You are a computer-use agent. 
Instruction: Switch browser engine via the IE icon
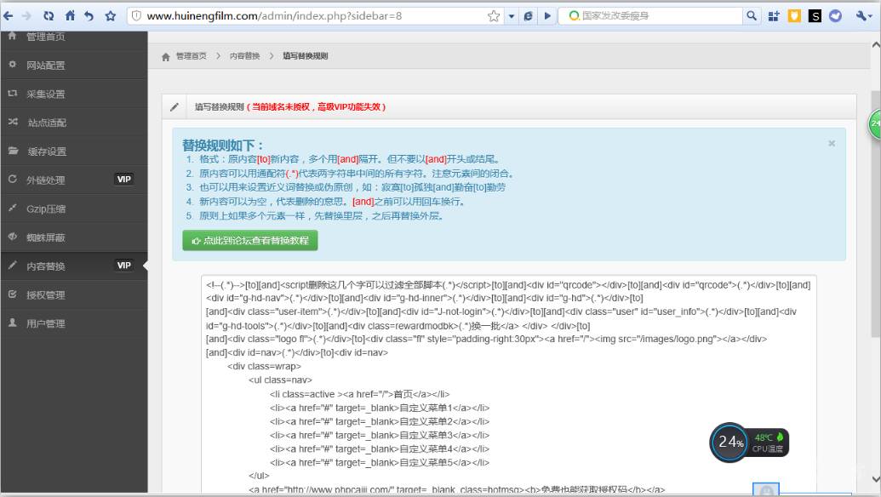pyautogui.click(x=528, y=15)
